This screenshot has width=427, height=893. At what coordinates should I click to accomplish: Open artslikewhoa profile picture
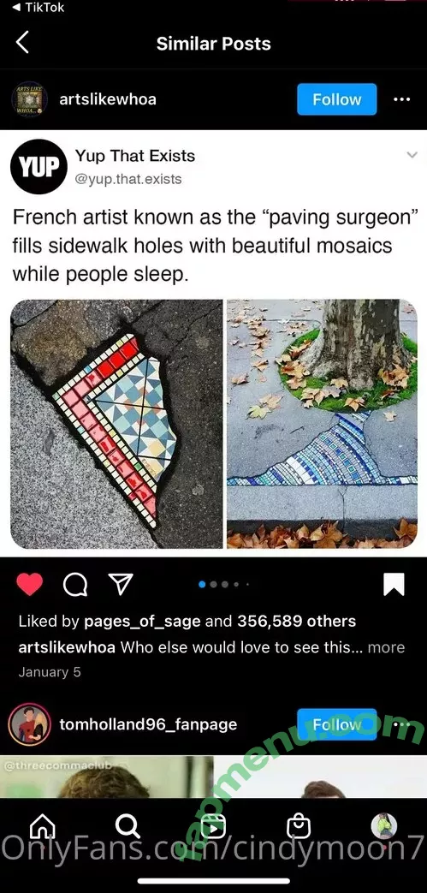tap(27, 99)
